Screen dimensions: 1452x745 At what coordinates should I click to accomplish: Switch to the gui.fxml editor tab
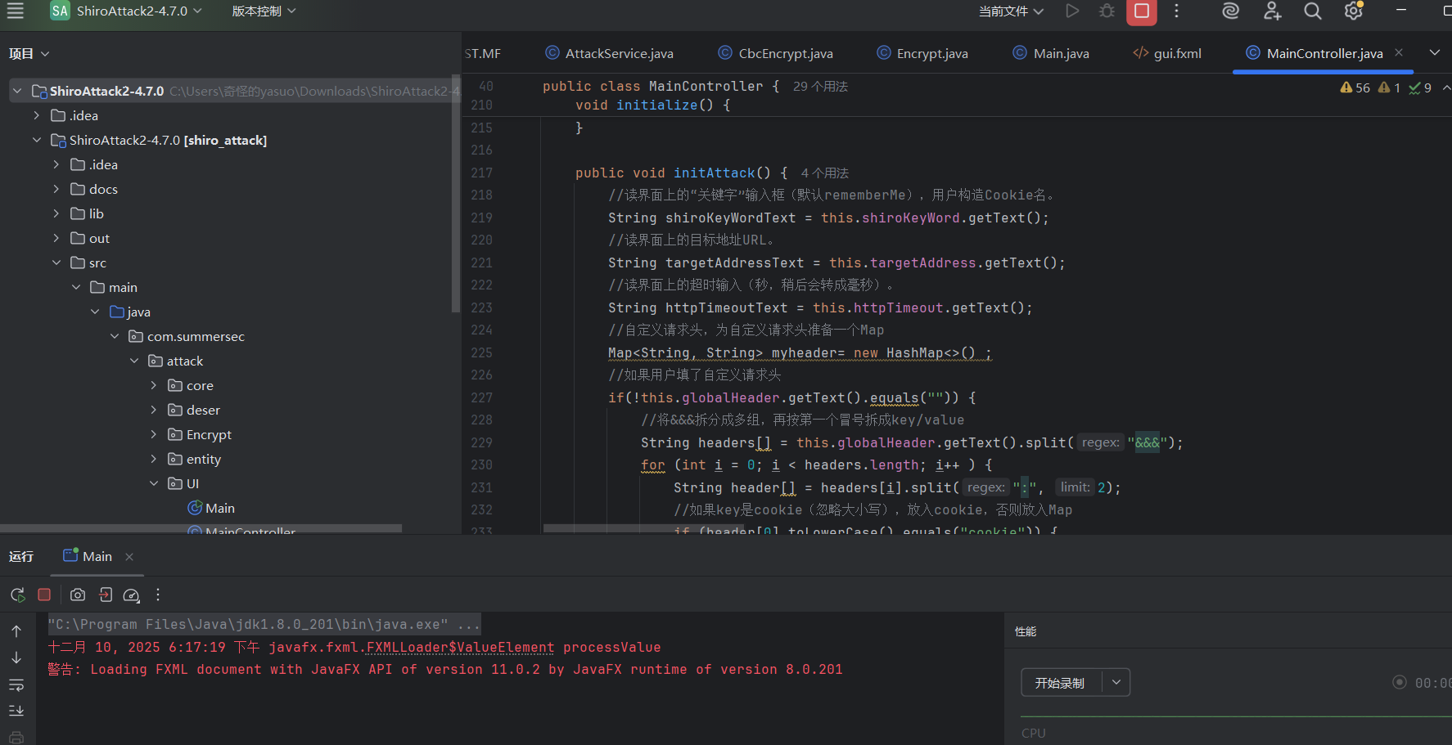tap(1177, 53)
